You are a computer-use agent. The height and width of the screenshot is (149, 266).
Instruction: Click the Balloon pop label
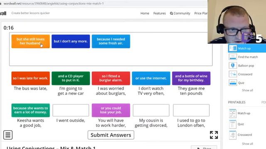[246, 66]
